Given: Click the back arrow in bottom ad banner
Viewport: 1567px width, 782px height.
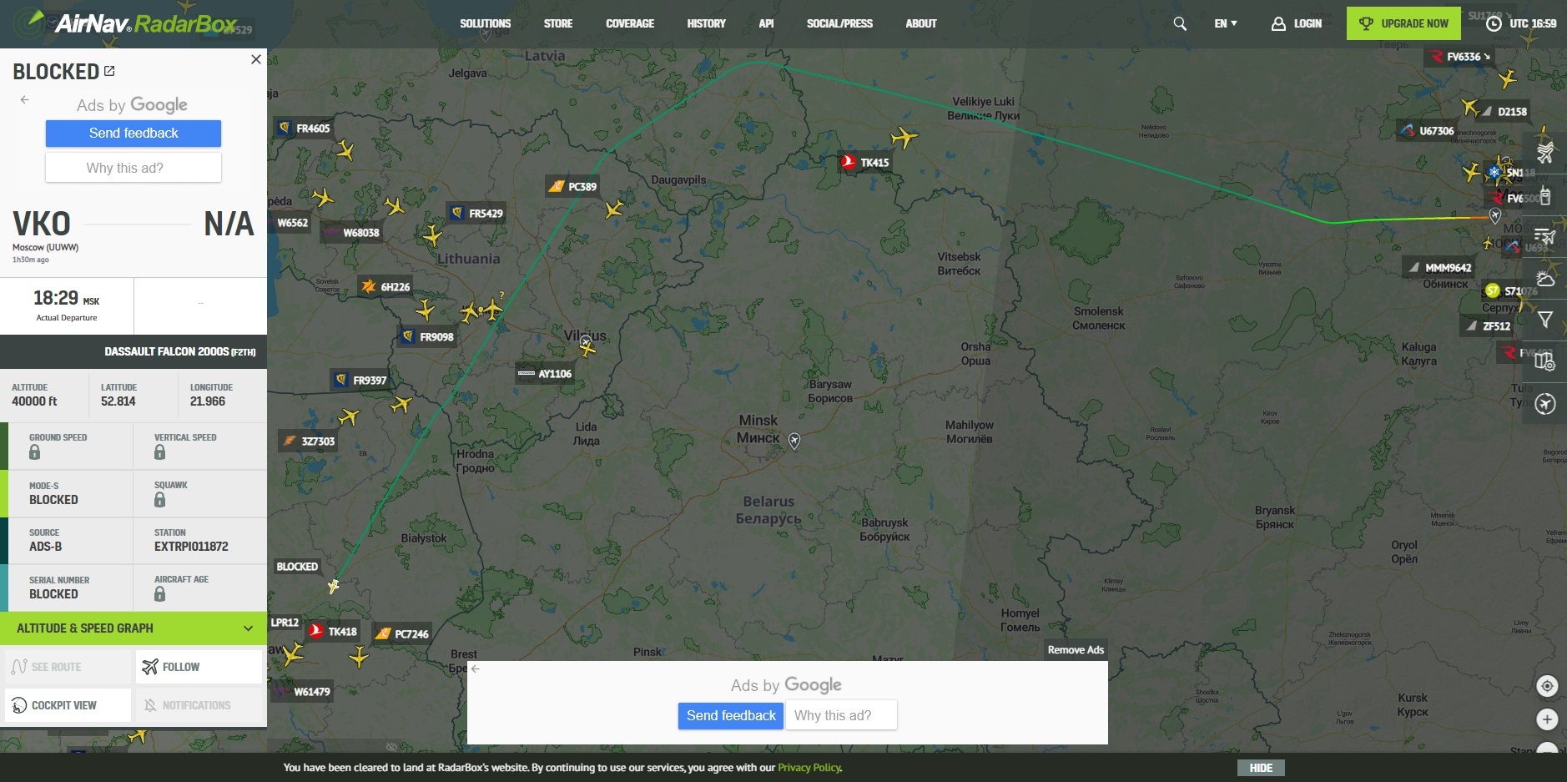Looking at the screenshot, I should tap(476, 668).
